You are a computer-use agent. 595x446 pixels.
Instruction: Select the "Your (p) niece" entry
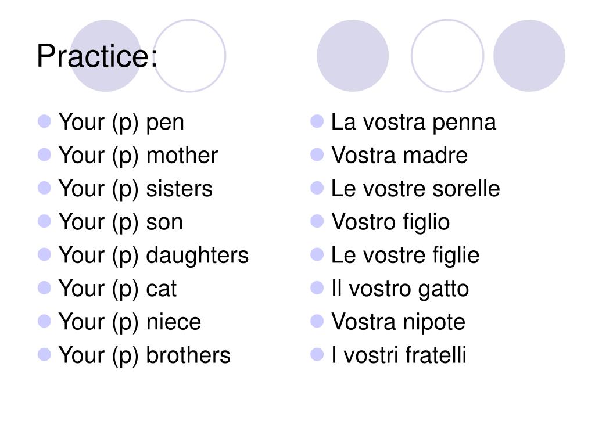pos(130,322)
